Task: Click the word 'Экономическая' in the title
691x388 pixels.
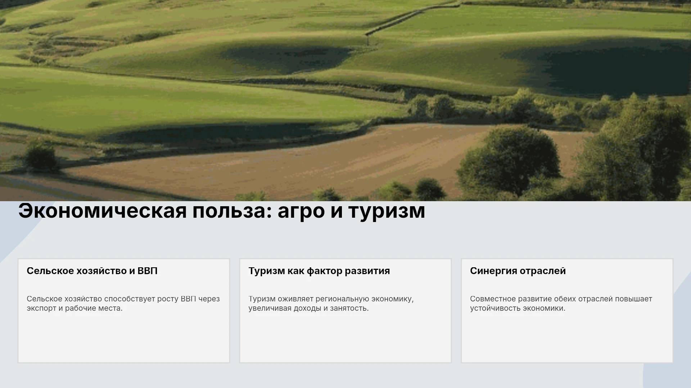Action: pyautogui.click(x=103, y=211)
